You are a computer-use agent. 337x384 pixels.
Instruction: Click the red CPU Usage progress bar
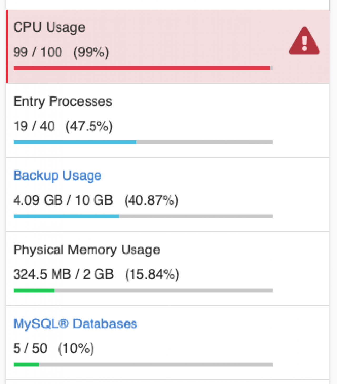click(143, 68)
